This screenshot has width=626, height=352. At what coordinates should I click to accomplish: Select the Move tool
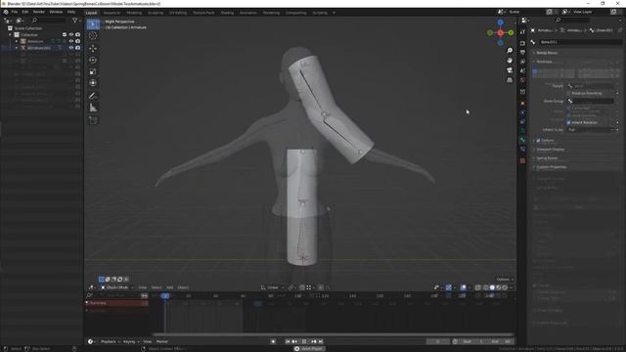click(x=93, y=48)
